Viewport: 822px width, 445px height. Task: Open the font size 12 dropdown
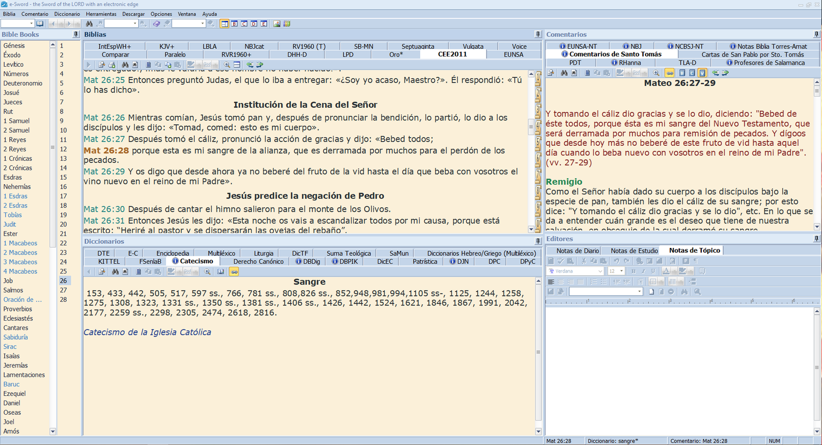pyautogui.click(x=621, y=271)
